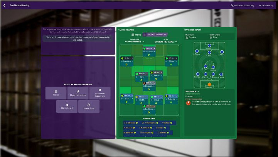Click Luis Suárez role suitability circle
Screen dimensions: 278x157
145,49
